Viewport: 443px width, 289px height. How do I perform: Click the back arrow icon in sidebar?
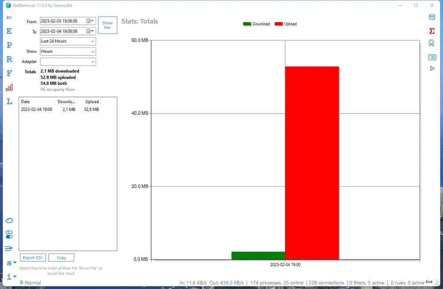[9, 18]
